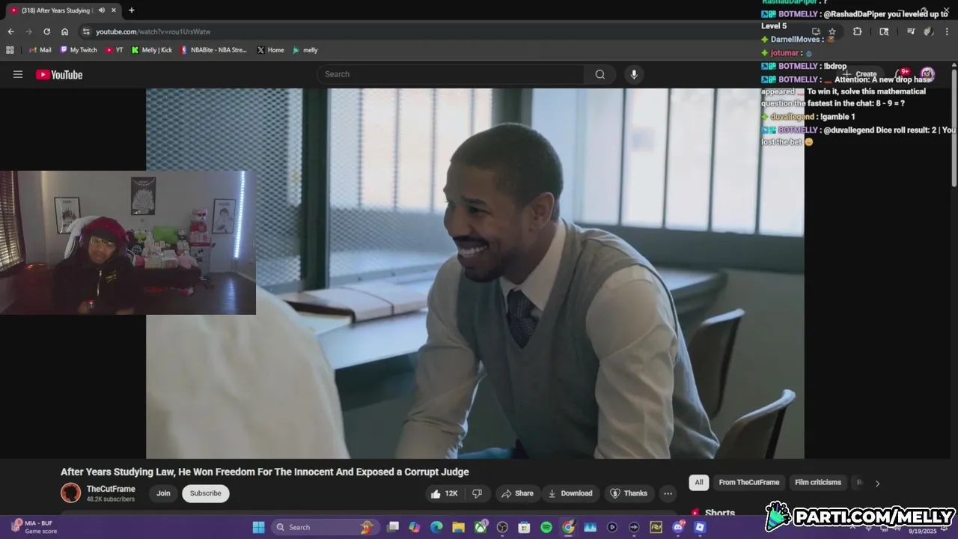
Task: Click the install app icon in address bar
Action: [x=816, y=31]
